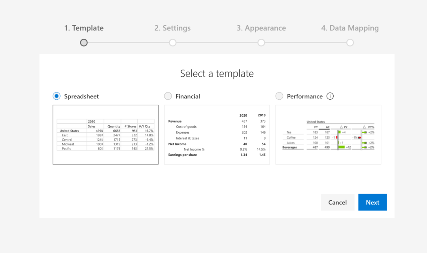The width and height of the screenshot is (427, 253).
Task: Open the info tooltip next to Performance
Action: 331,96
